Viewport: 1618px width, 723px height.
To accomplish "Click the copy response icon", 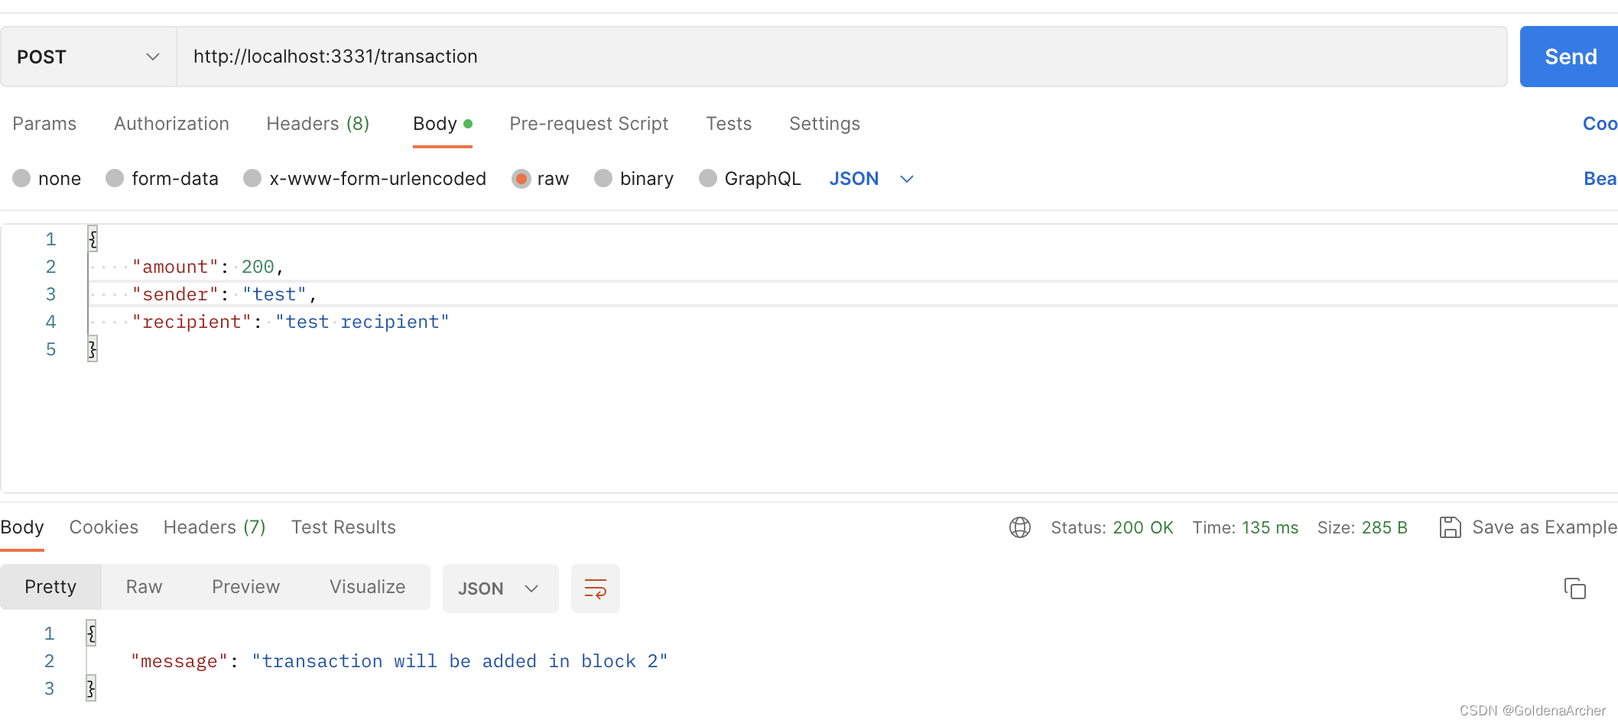I will point(1575,588).
